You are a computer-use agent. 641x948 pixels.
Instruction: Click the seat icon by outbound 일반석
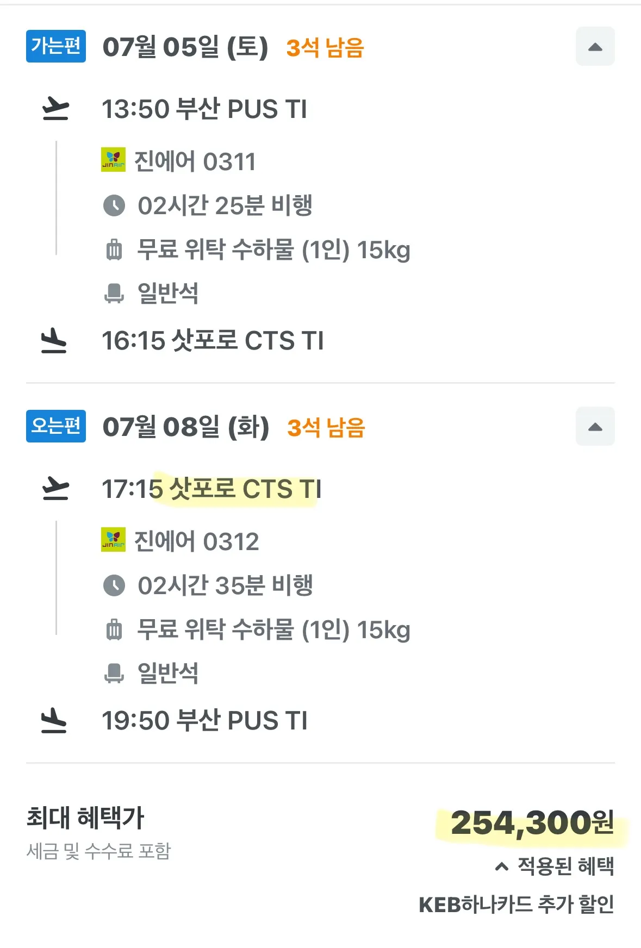click(x=114, y=293)
